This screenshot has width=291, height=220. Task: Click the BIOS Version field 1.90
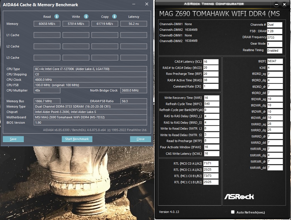(x=90, y=123)
